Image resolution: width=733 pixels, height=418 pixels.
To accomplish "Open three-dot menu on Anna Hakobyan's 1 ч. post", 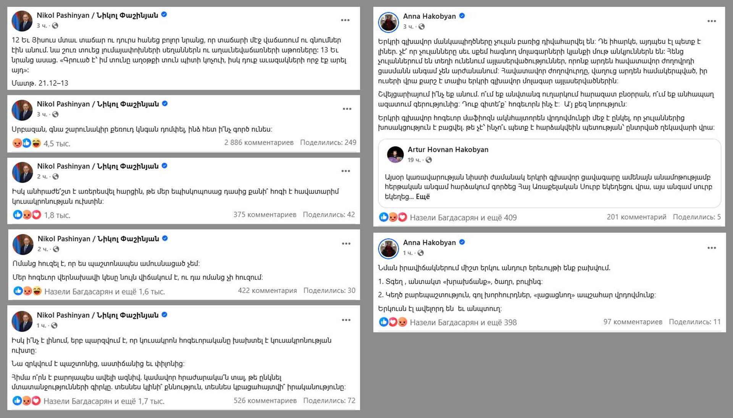I will [712, 248].
